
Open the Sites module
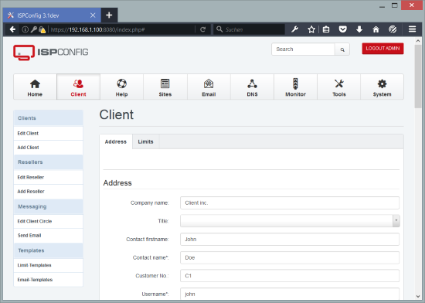coord(165,87)
